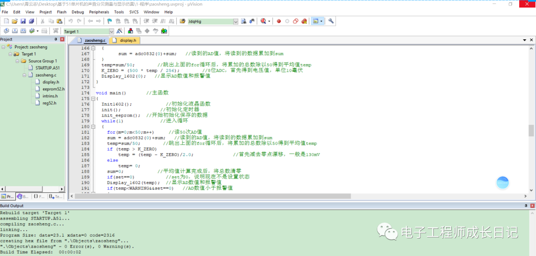Open the batch build dropdown arrow
The width and height of the screenshot is (536, 256).
(38, 31)
